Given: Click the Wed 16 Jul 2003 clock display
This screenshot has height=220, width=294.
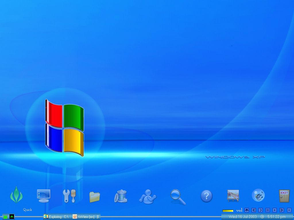Looking at the screenshot, I should (x=243, y=217).
